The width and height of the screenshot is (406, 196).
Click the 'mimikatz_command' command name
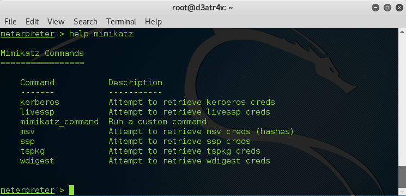(x=59, y=122)
